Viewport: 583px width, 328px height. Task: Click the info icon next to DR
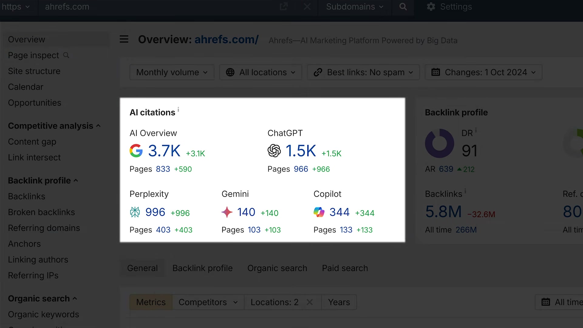click(476, 130)
